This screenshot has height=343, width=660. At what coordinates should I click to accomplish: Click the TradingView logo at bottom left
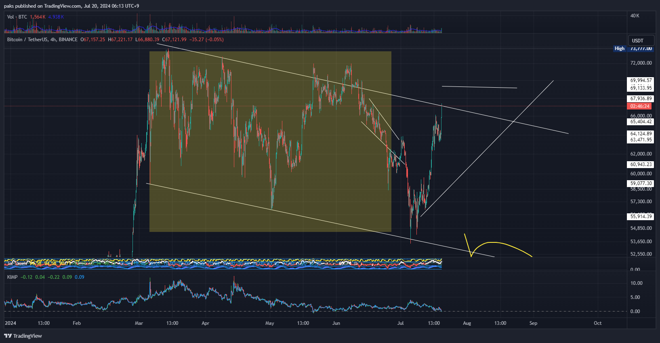point(23,336)
